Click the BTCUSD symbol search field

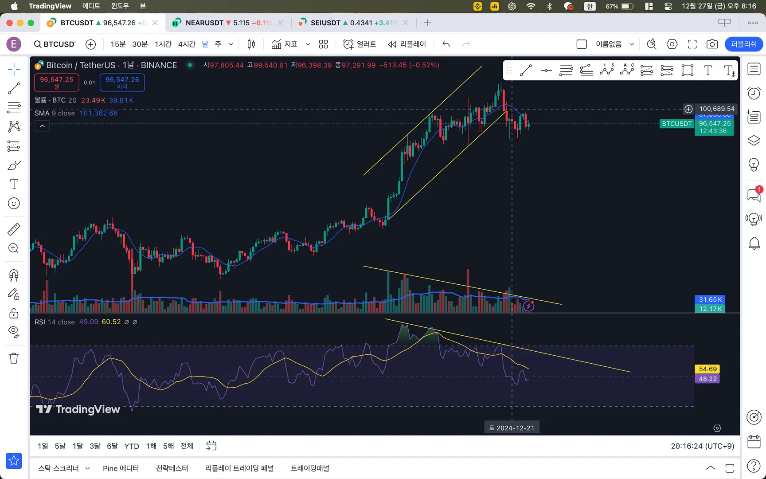[x=55, y=44]
